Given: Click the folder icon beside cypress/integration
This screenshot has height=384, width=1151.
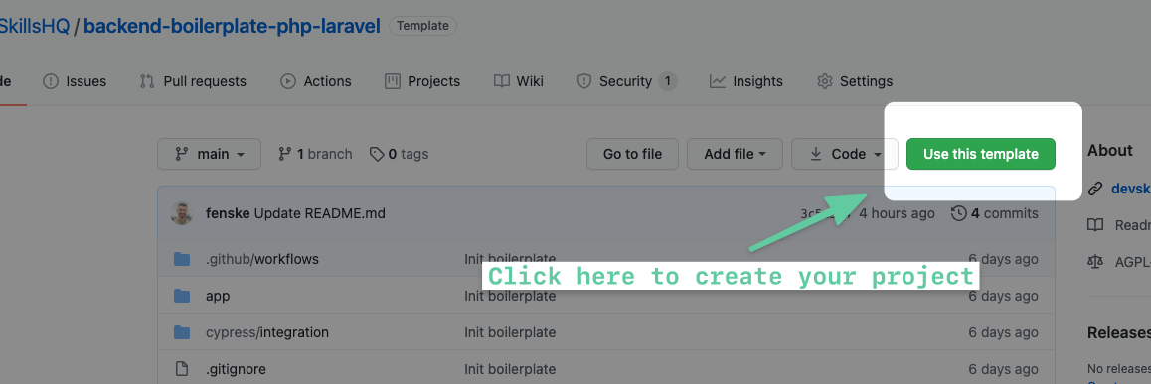Looking at the screenshot, I should [x=182, y=332].
